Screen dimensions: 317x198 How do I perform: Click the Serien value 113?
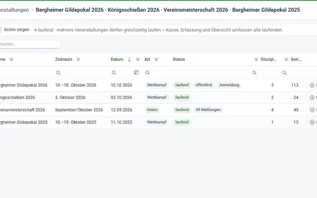[x=295, y=85]
